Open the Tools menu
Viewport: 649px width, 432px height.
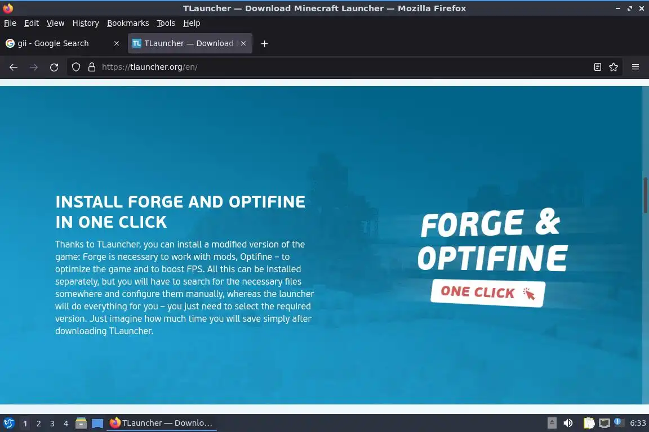point(166,23)
